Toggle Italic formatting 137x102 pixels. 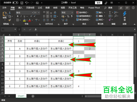tap(21, 16)
